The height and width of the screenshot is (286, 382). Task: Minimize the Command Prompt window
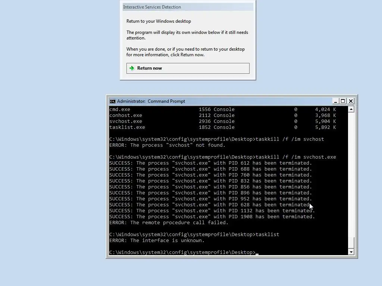tap(335, 101)
